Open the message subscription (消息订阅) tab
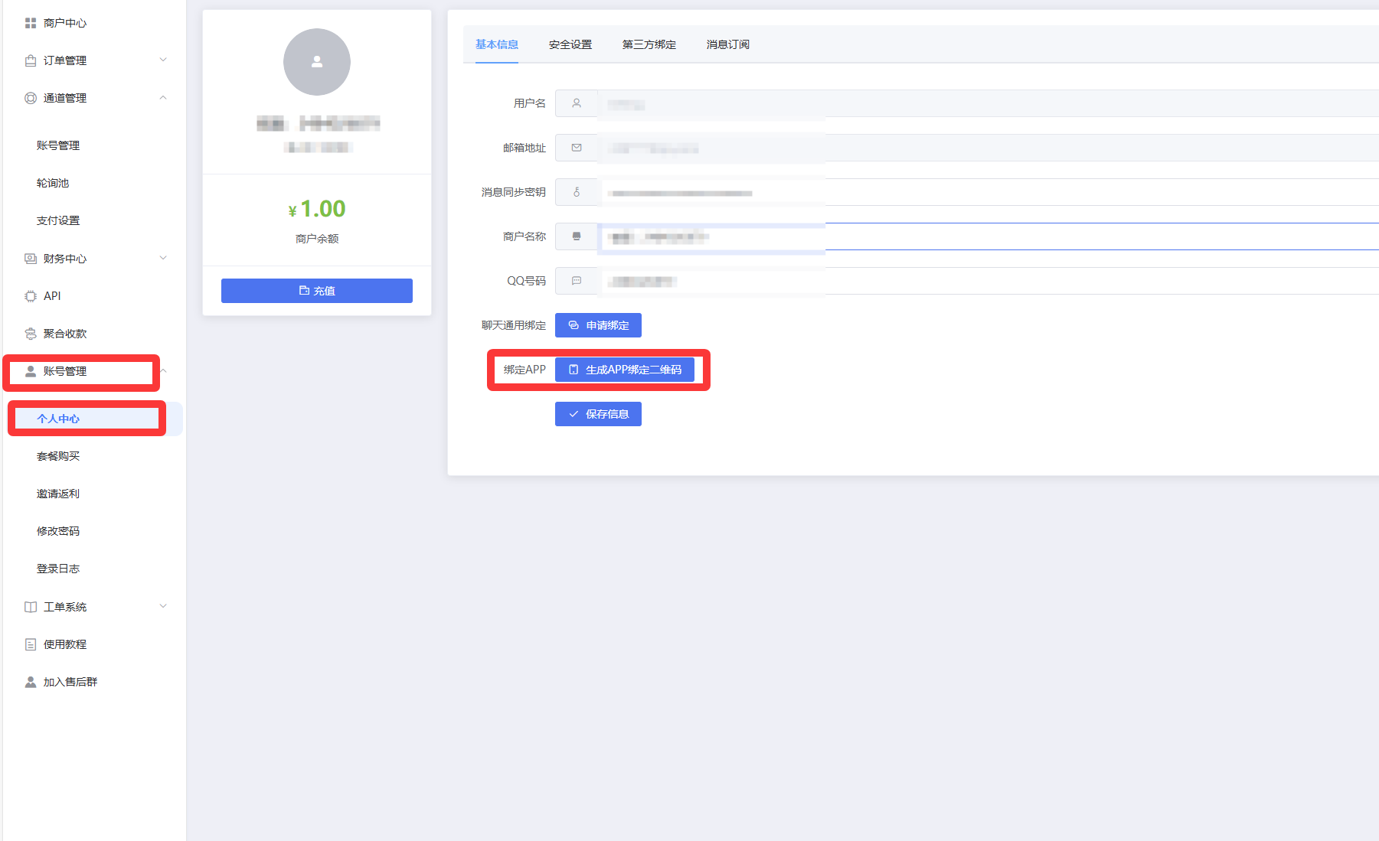The width and height of the screenshot is (1379, 841). click(727, 44)
